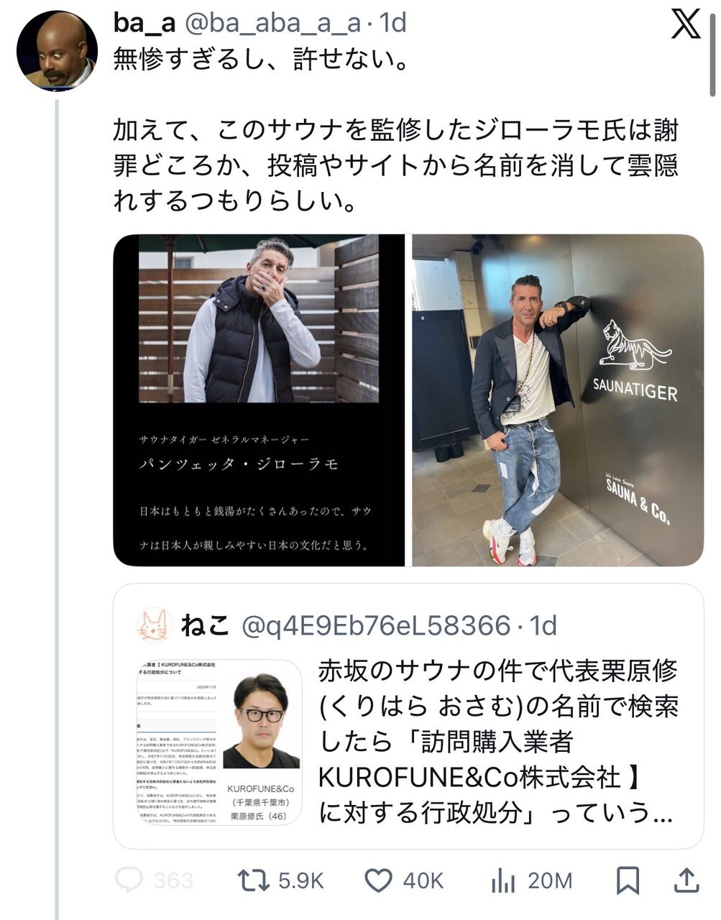Click the ねこ display name
This screenshot has width=721, height=920.
coord(205,626)
